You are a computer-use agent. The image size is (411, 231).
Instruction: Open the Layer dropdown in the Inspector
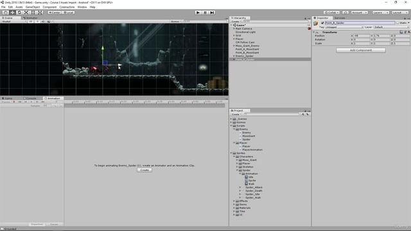click(x=391, y=27)
